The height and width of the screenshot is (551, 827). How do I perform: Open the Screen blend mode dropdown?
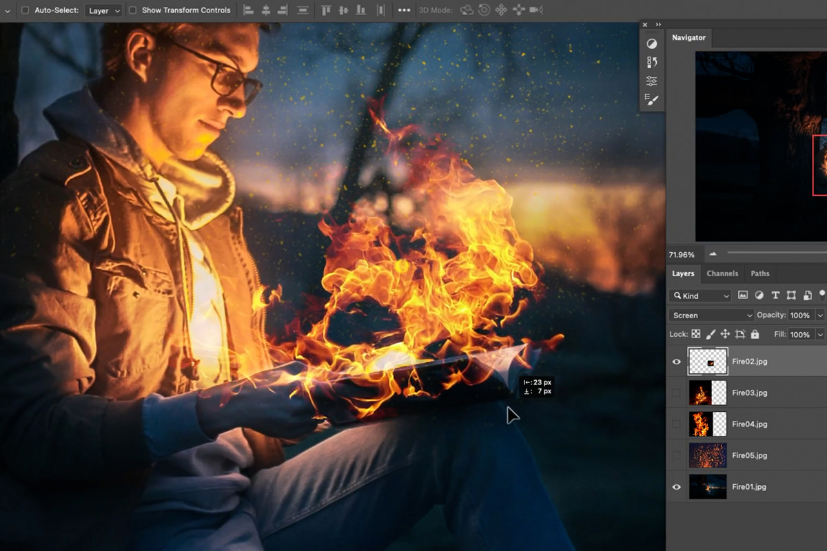click(x=710, y=315)
